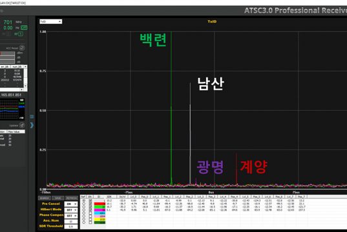This screenshot has height=232, width=347.
Task: Click the scroll-up arrow of the error block table
Action: coord(25,66)
